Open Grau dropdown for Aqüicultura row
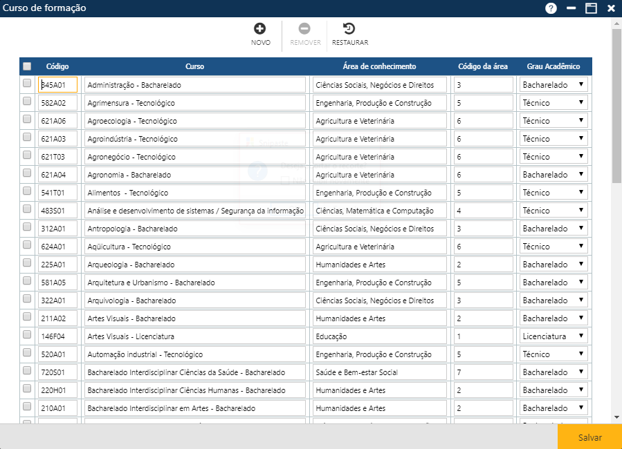Screen dimensions: 622x449 point(554,247)
